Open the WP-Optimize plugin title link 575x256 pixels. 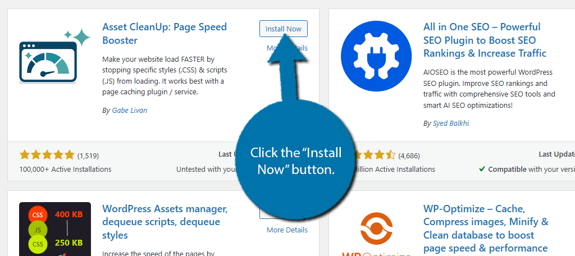tap(486, 228)
